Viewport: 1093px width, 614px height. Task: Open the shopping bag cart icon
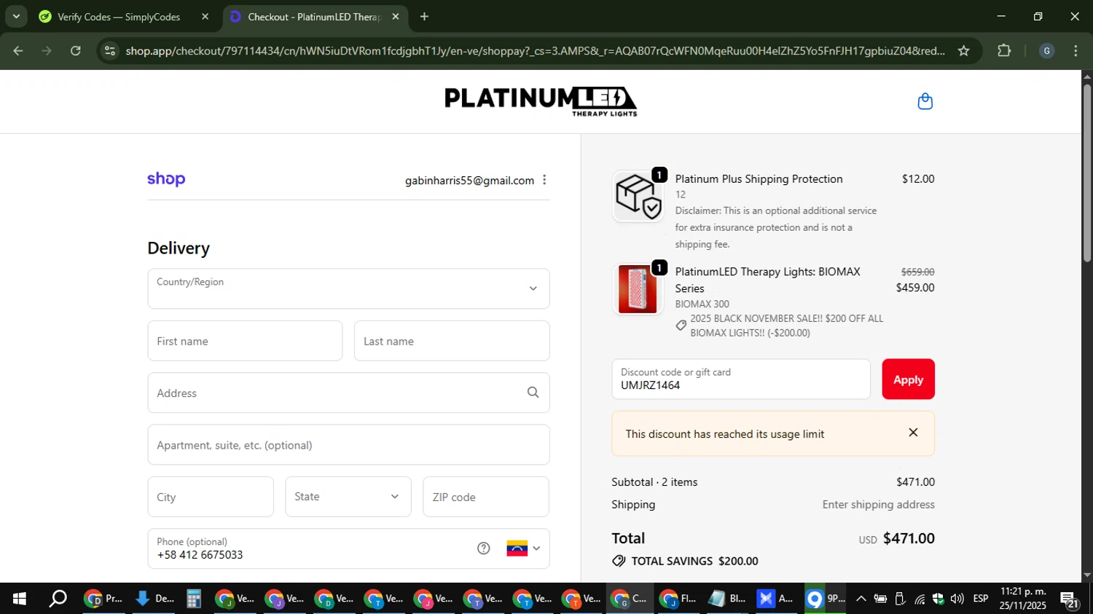pos(925,101)
